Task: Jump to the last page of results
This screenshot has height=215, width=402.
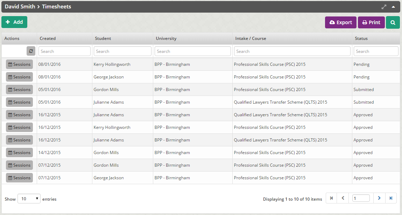Action: (x=391, y=198)
